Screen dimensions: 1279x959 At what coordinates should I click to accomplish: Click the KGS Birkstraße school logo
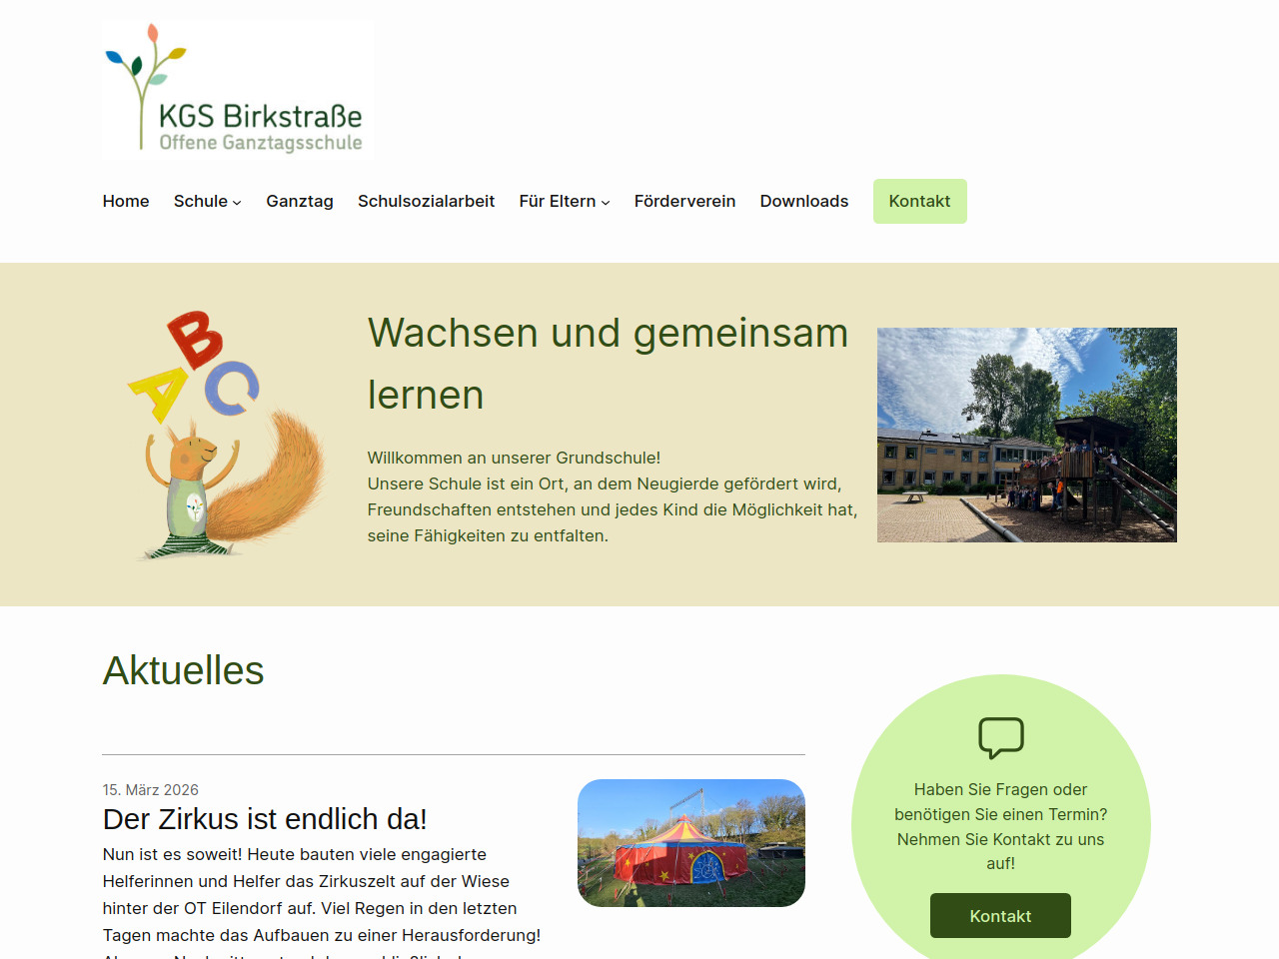(x=237, y=90)
